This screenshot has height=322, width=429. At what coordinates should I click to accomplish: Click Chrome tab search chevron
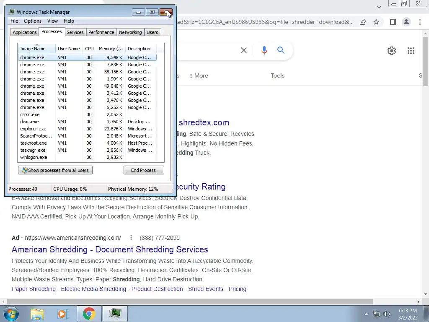click(379, 7)
